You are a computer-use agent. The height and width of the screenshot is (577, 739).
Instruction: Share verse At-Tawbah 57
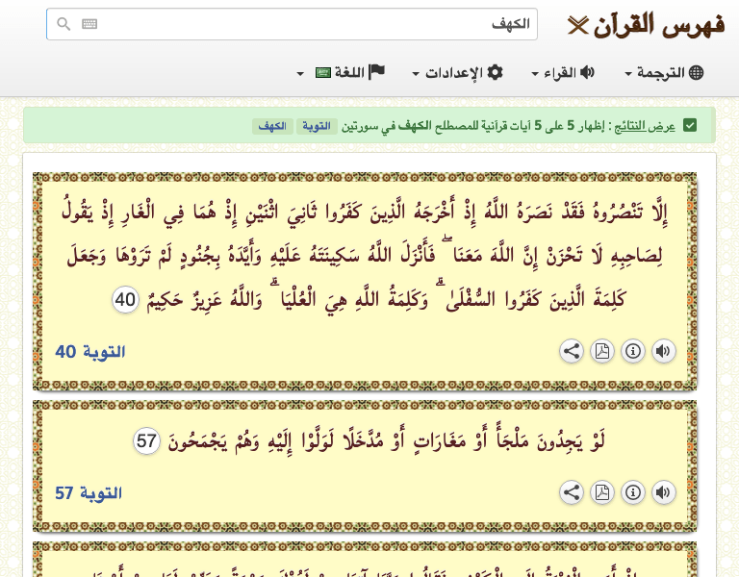[x=572, y=492]
